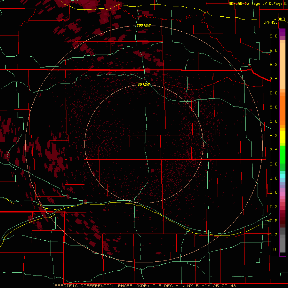Screen dimensions: 288x288
Task: Click the '50 NMI' range ring label
Action: 144,84
